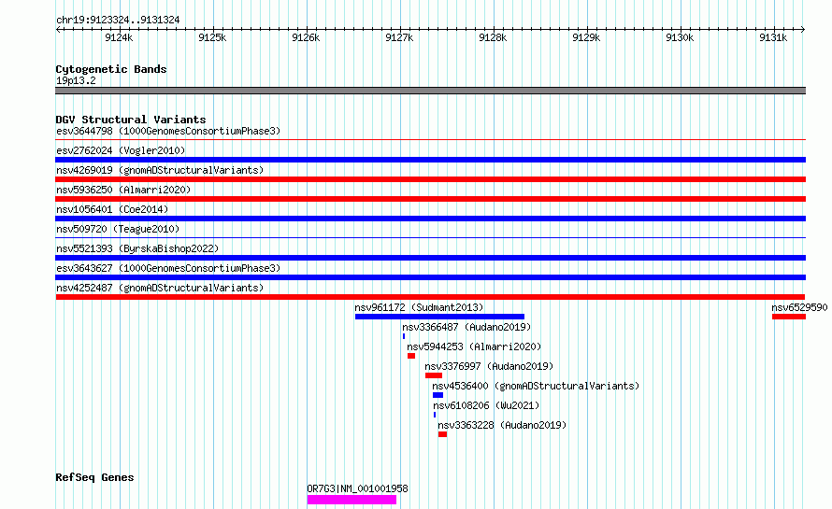832x509 pixels.
Task: Click the nsv6529590 variant label
Action: pyautogui.click(x=799, y=307)
